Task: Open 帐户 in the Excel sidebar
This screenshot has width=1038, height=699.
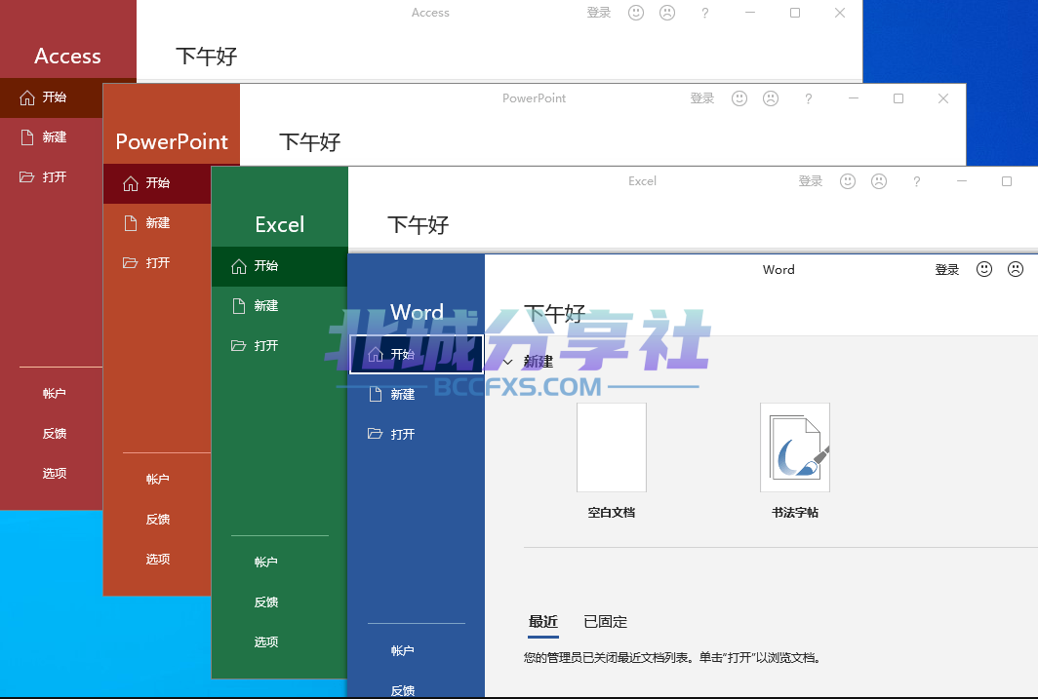Action: coord(266,563)
